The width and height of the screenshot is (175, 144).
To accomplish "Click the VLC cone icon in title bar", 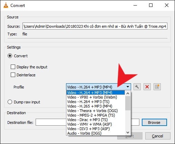I will click(x=6, y=5).
